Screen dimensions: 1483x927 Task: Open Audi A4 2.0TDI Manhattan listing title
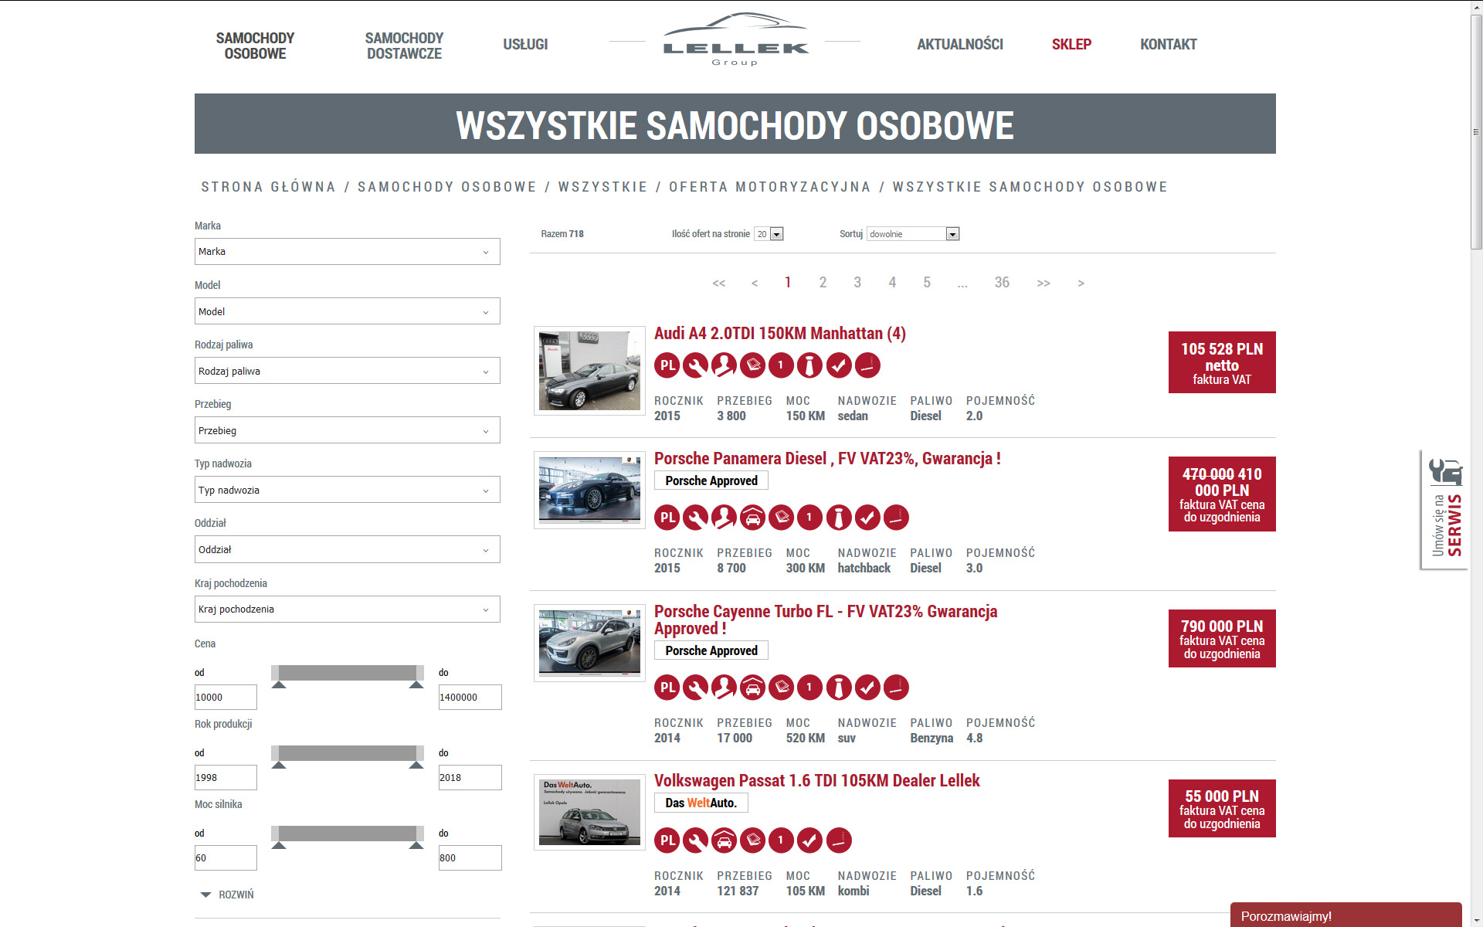[x=780, y=334]
